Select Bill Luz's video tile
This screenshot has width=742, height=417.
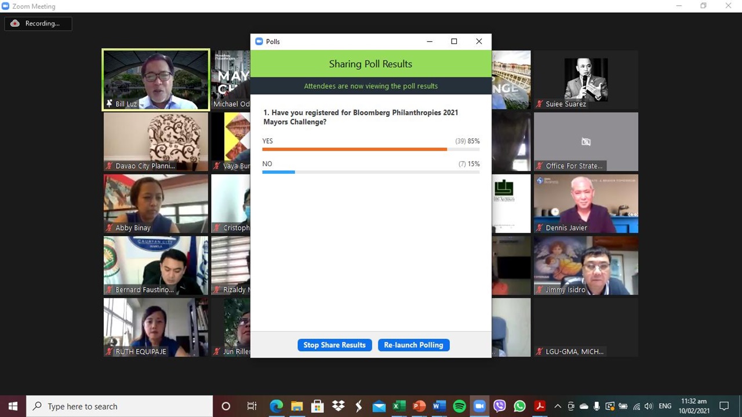(156, 79)
